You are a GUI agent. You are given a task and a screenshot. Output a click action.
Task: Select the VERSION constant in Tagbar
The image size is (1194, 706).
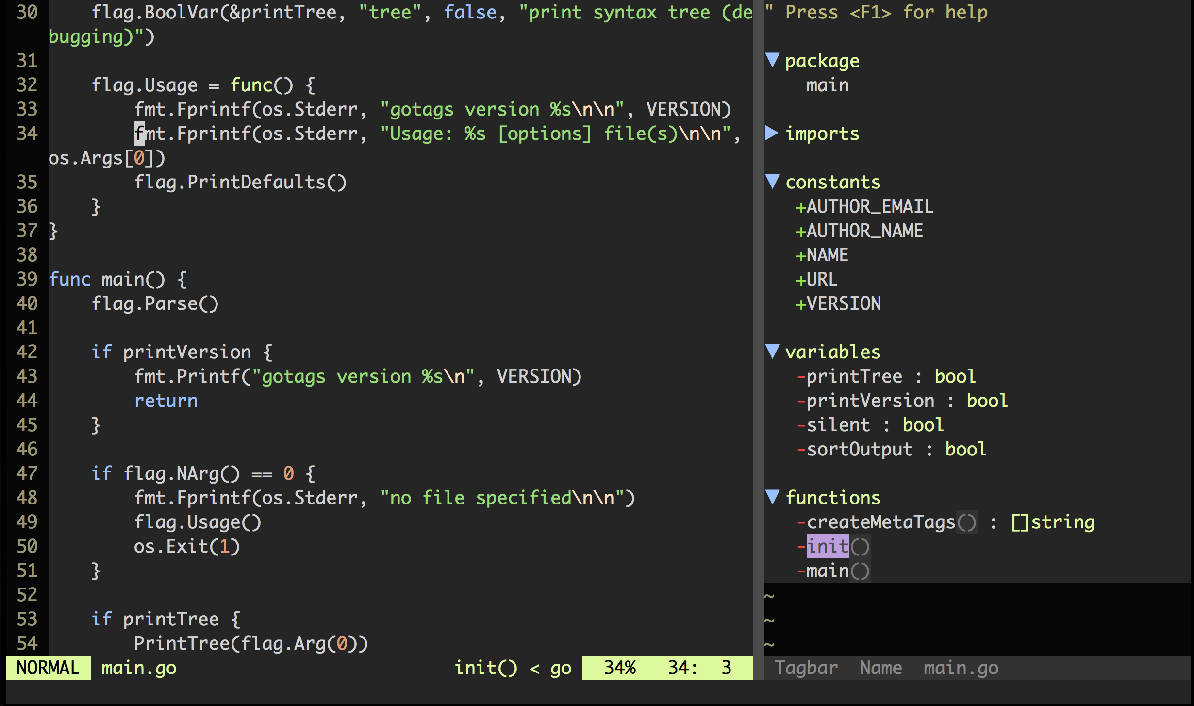(843, 304)
